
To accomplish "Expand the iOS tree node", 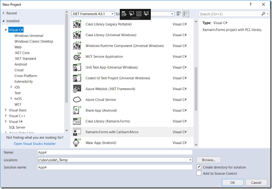I will 11,87.
